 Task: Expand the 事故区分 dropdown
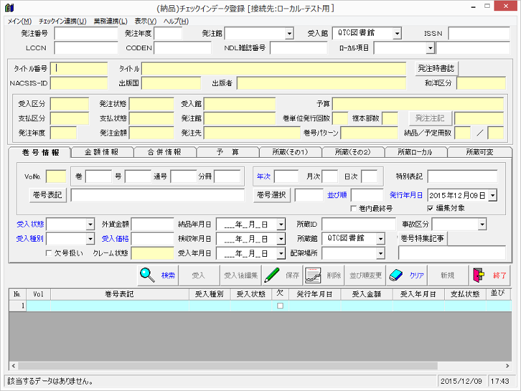(483, 224)
